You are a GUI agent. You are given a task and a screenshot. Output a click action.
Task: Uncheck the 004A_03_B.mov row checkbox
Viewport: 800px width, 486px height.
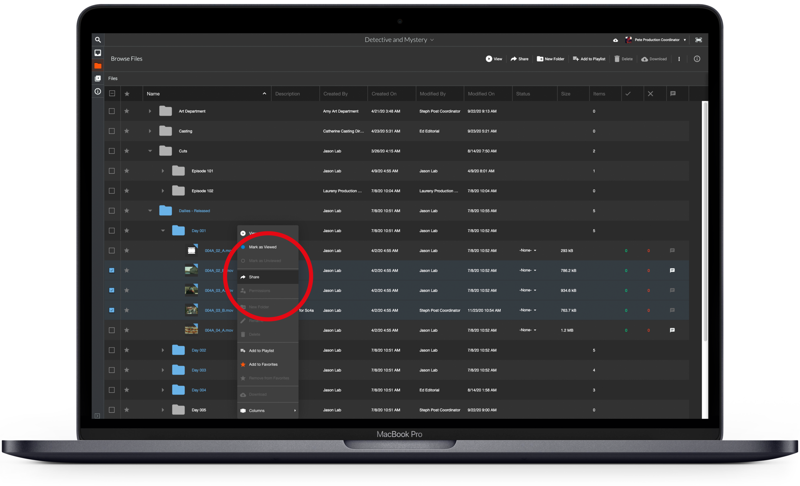click(x=112, y=310)
